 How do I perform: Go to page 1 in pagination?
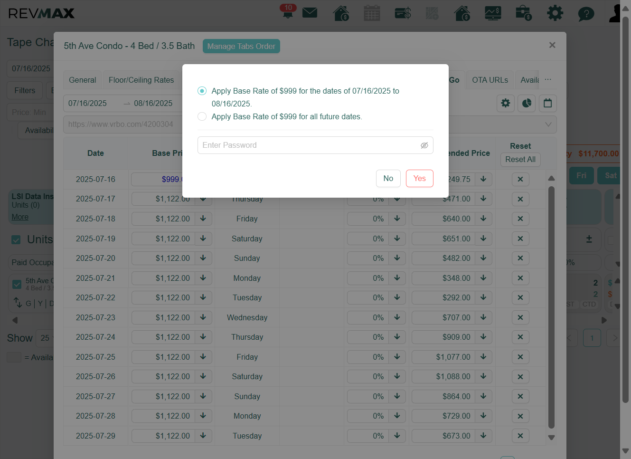coord(592,338)
